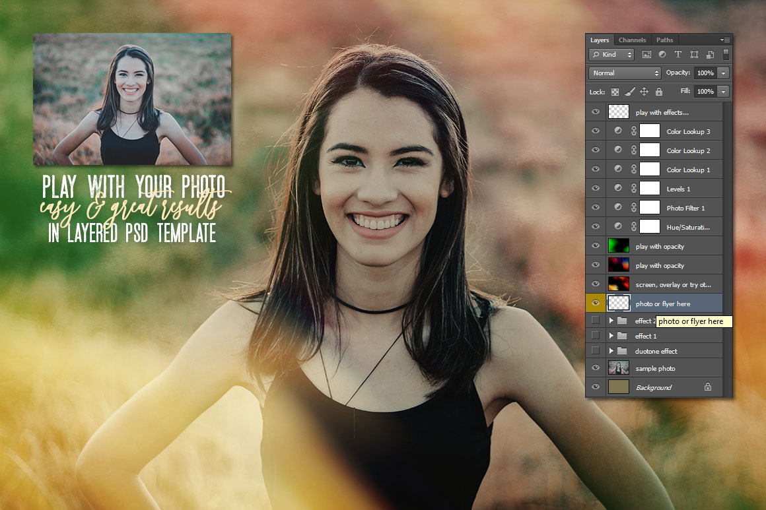This screenshot has width=766, height=510.
Task: Show the effect 1 group
Action: (x=596, y=336)
